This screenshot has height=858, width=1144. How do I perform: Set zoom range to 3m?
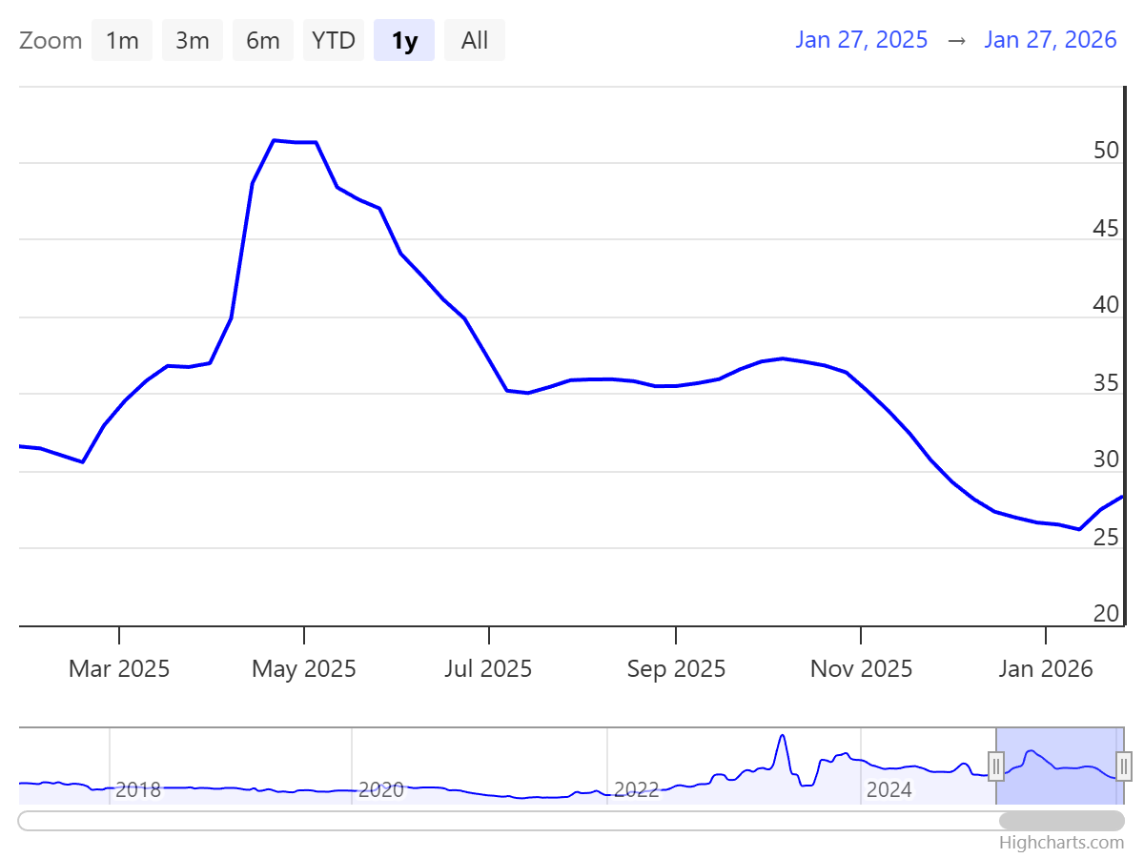[193, 40]
